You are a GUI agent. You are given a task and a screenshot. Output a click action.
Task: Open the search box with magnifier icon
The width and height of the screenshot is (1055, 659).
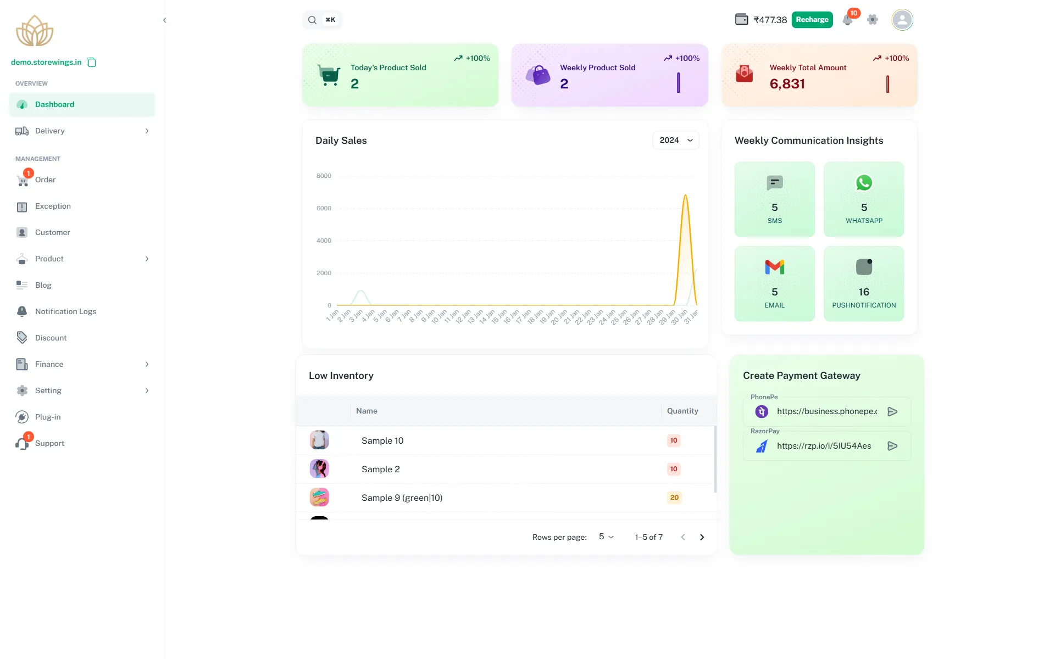323,20
